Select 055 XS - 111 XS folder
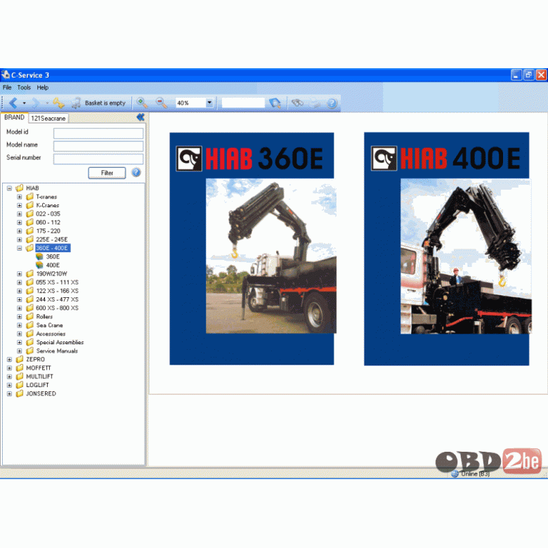 58,282
